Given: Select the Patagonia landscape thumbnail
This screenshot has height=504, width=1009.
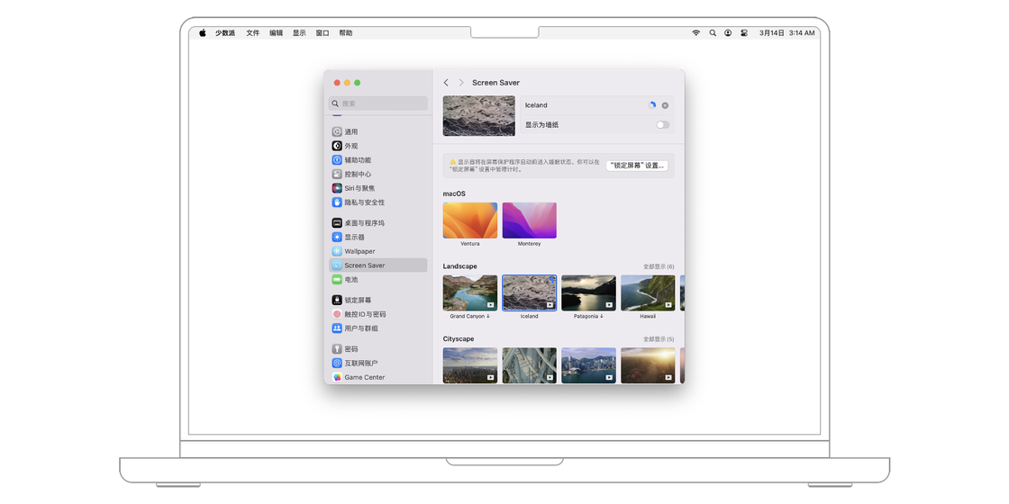Looking at the screenshot, I should 588,293.
